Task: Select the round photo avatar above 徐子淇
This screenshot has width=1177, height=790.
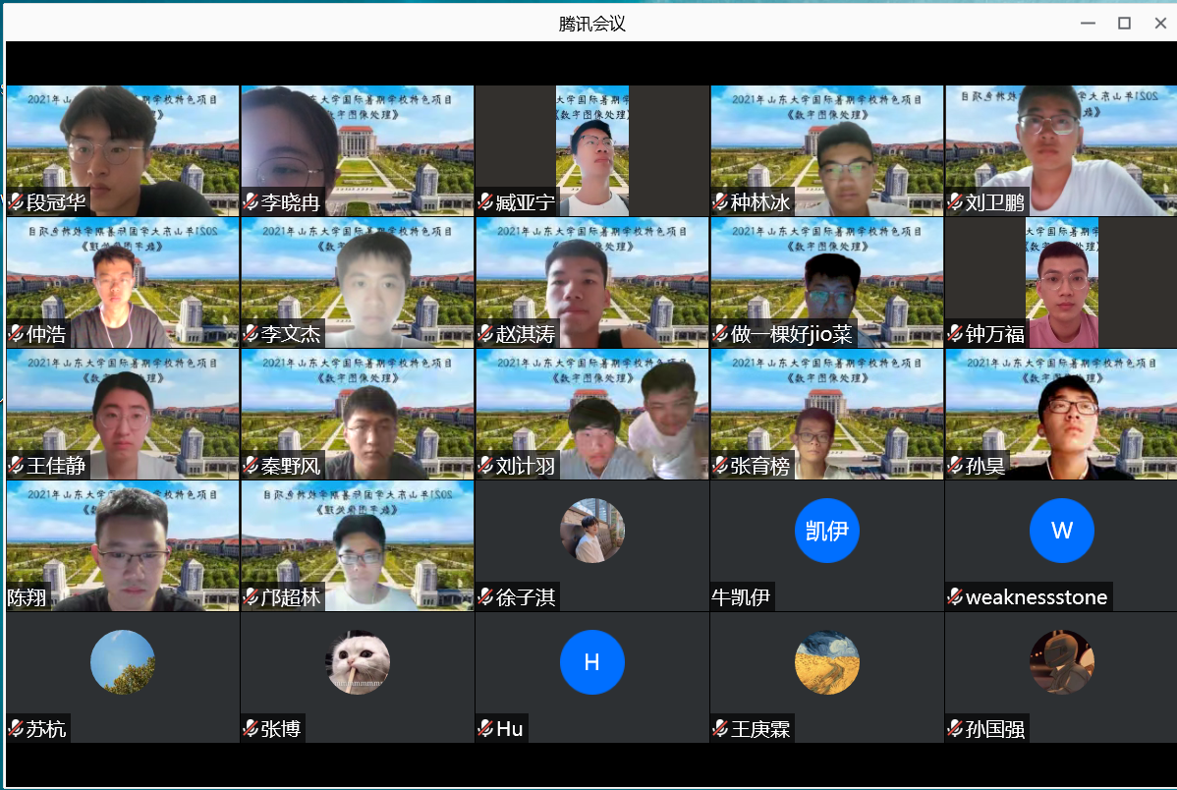Action: click(592, 531)
